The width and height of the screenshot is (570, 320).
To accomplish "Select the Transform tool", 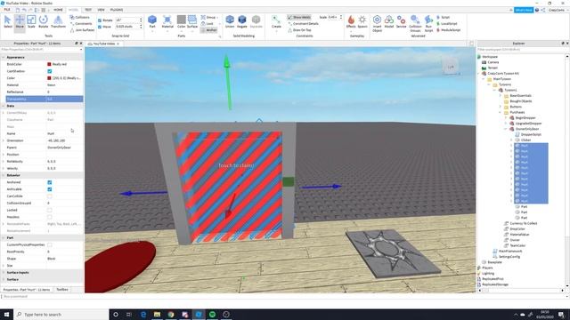I will pyautogui.click(x=58, y=21).
